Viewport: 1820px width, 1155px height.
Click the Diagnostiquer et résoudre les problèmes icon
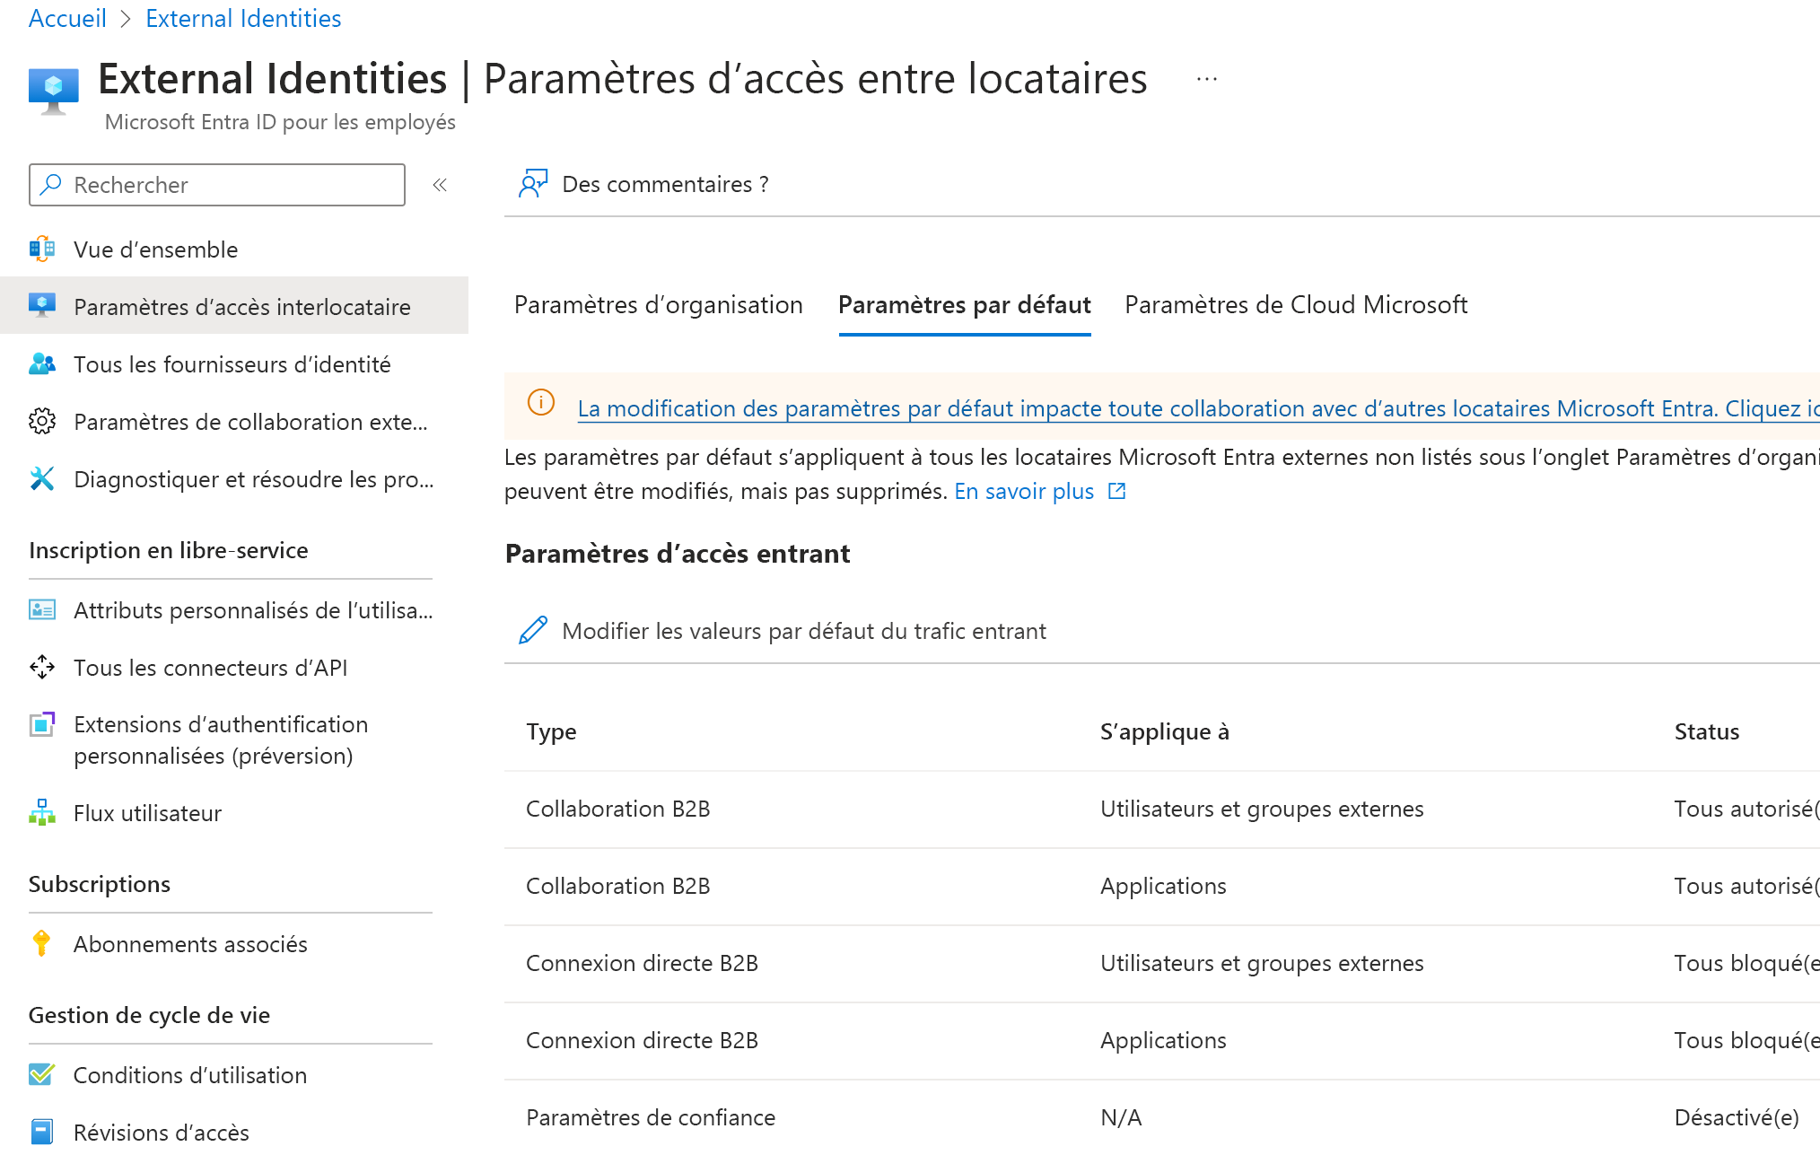[39, 478]
